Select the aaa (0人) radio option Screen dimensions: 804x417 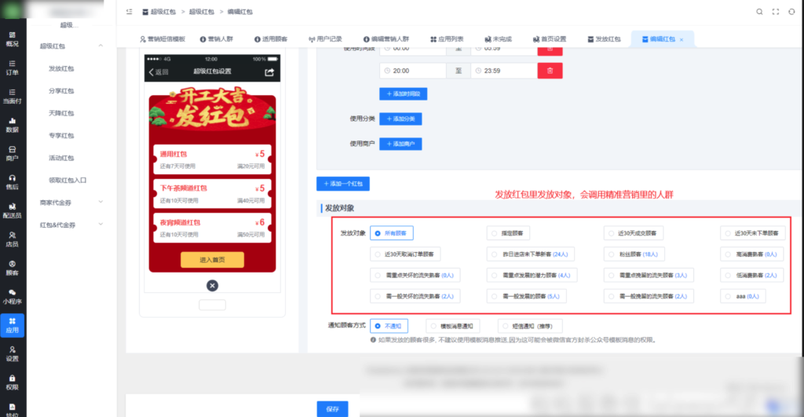click(743, 297)
